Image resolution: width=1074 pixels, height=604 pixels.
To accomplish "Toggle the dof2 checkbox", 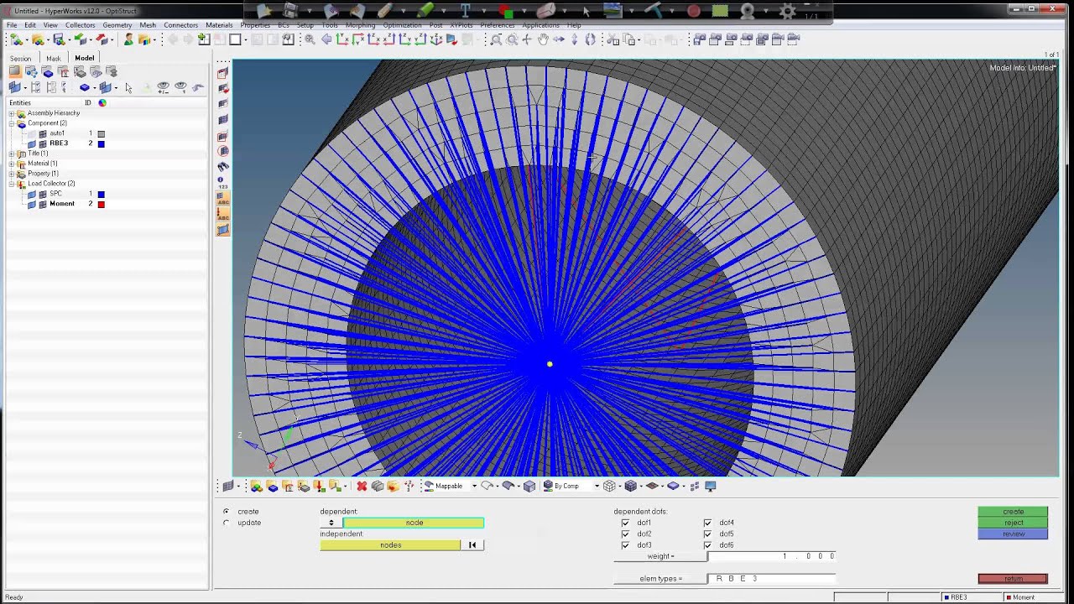I will point(625,534).
